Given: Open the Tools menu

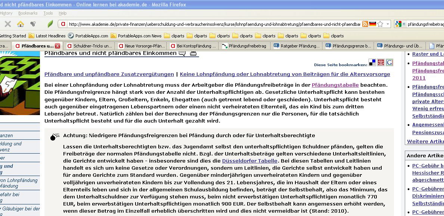Looking at the screenshot, I should 48,12.
